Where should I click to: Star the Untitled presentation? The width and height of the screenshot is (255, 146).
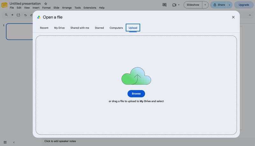[x=46, y=3]
